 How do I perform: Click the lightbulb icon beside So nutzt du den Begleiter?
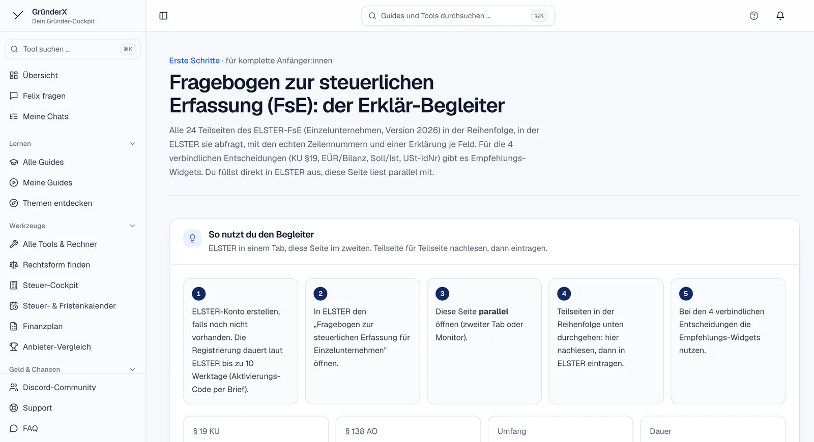pyautogui.click(x=192, y=238)
